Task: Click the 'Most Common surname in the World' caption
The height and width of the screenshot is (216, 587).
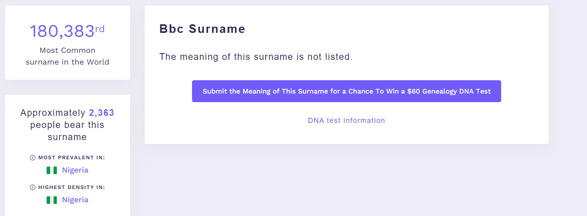Action: 67,56
